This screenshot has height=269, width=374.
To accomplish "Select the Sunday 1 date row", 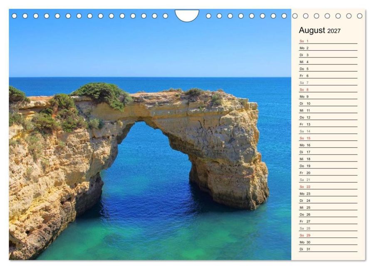I will [328, 41].
